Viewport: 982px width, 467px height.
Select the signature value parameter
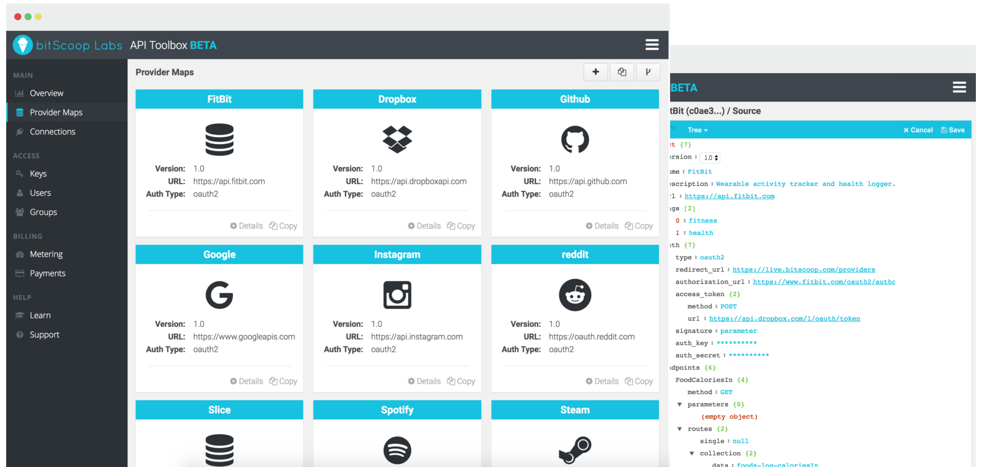(739, 331)
